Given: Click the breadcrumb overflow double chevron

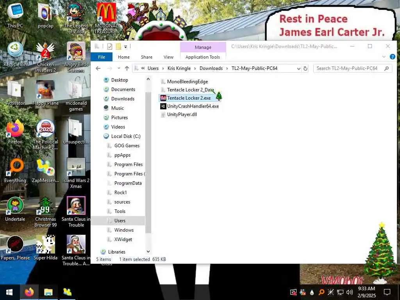Looking at the screenshot, I should pyautogui.click(x=143, y=68).
